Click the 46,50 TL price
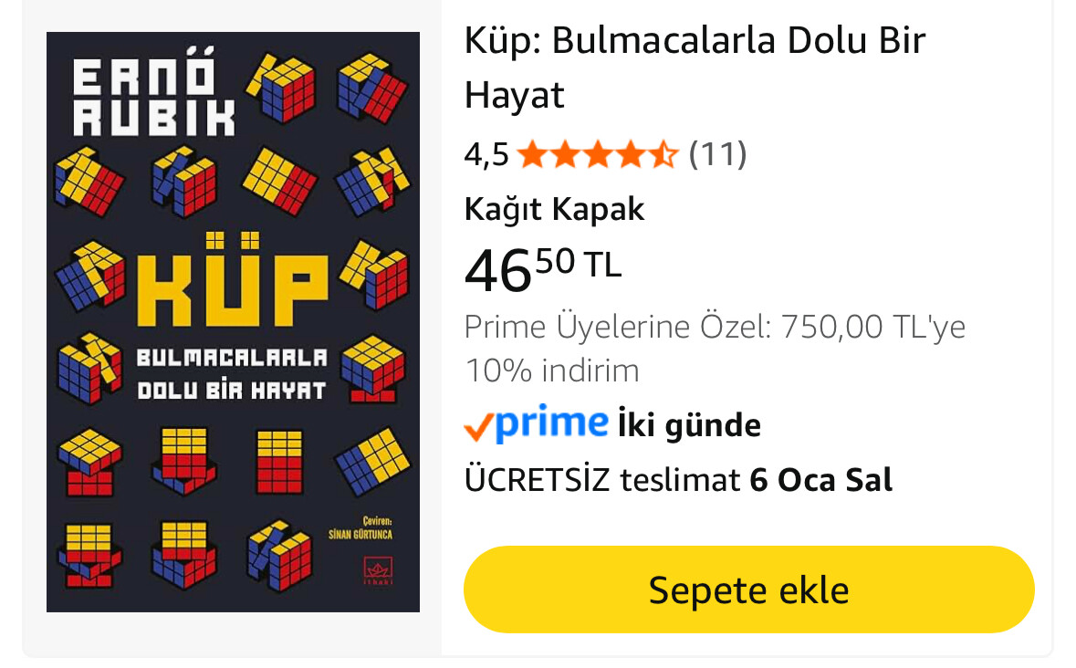The image size is (1076, 668). [543, 269]
